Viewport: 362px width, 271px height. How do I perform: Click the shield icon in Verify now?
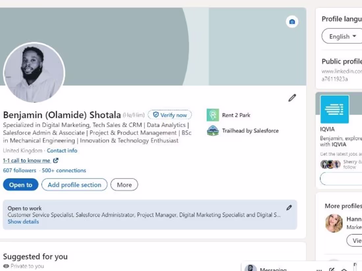click(x=156, y=115)
